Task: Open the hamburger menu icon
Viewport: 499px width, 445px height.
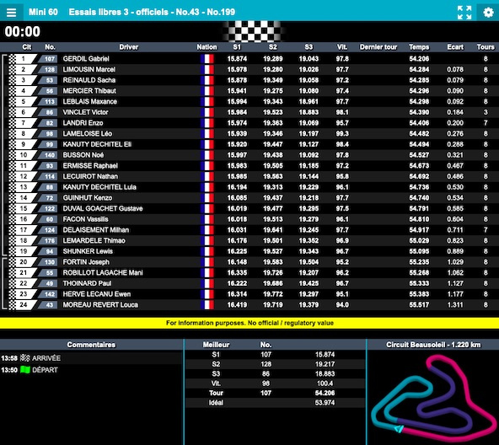Action: 12,13
